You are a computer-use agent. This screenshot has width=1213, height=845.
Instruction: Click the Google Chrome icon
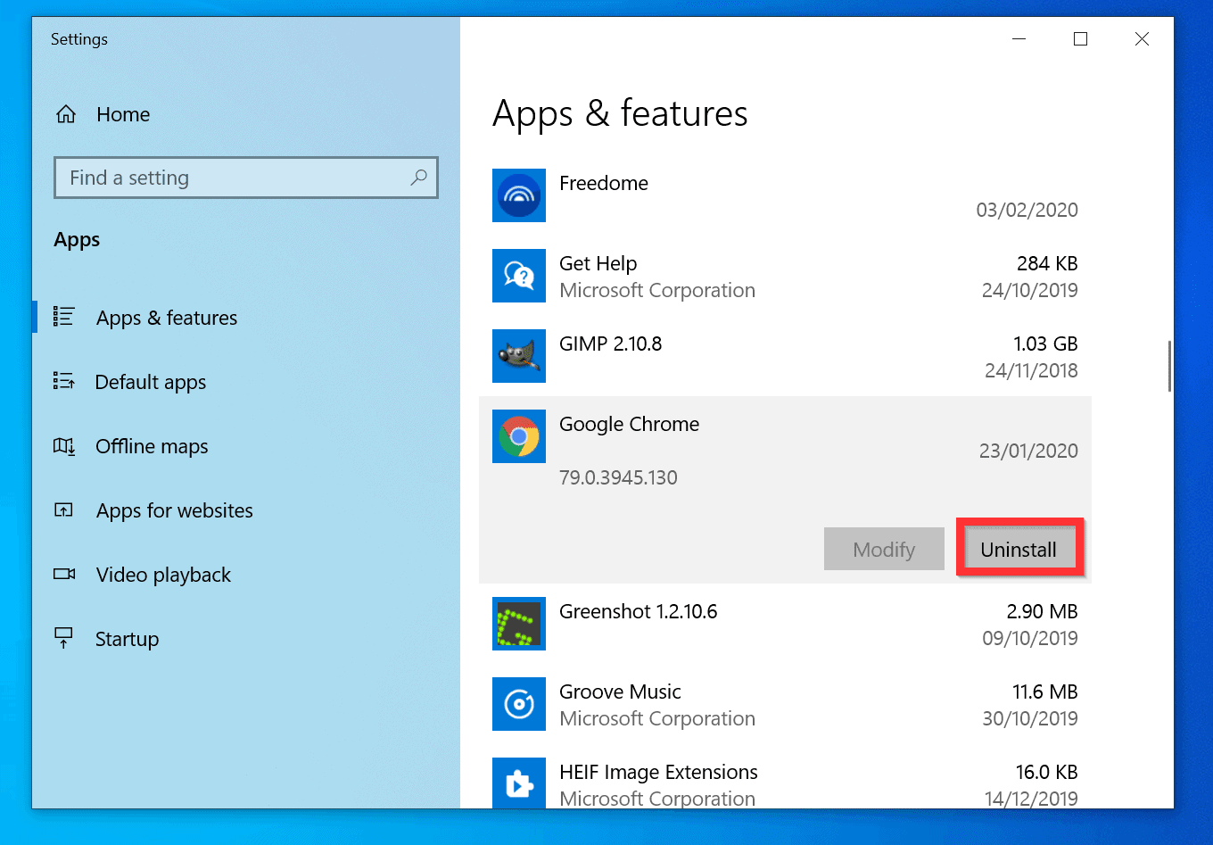pyautogui.click(x=518, y=436)
